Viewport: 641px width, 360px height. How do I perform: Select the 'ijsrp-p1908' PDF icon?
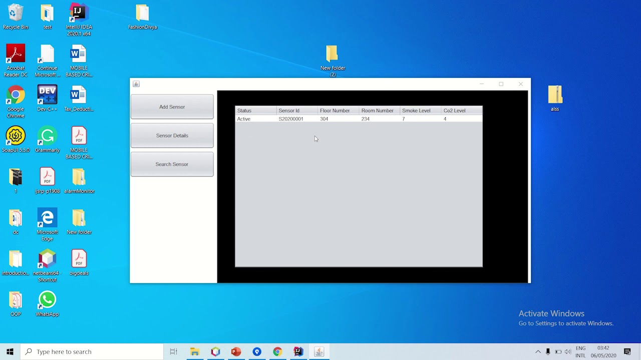tap(47, 180)
